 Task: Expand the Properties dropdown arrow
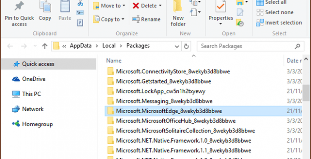tap(220, 24)
